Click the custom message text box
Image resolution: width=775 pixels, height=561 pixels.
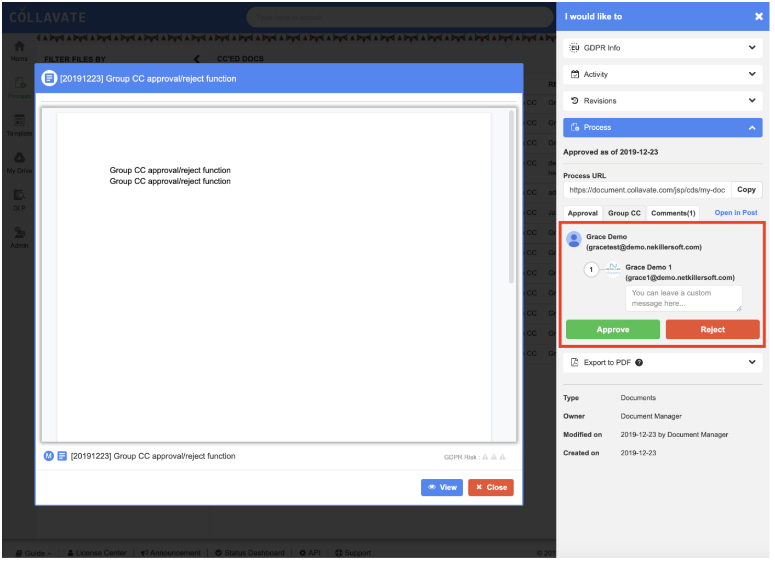click(683, 298)
